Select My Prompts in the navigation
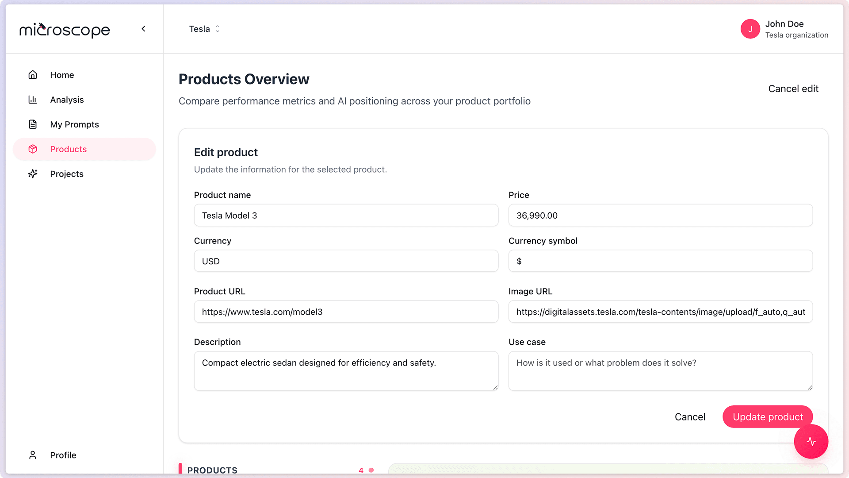Screen dimensions: 849x478 coord(74,124)
